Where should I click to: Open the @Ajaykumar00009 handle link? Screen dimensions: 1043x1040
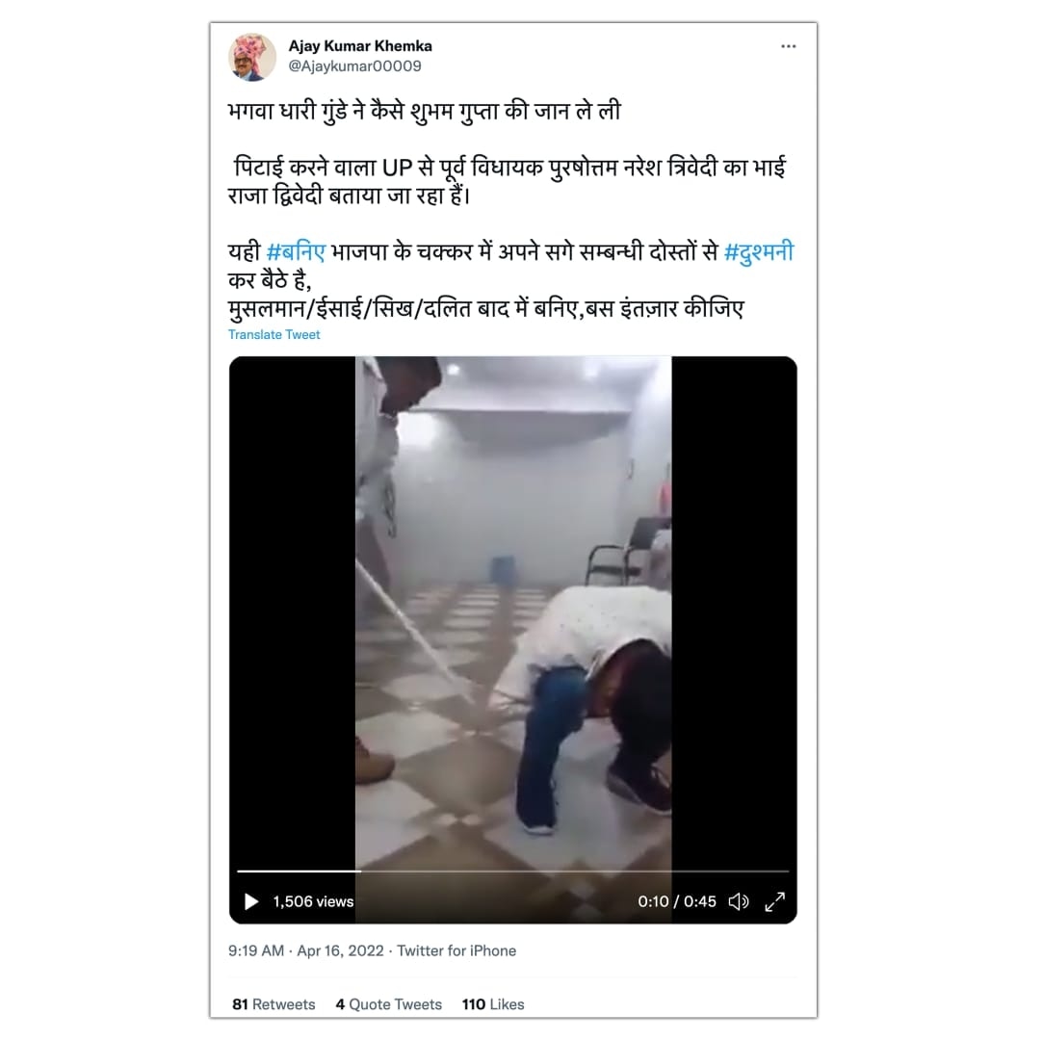[x=354, y=65]
